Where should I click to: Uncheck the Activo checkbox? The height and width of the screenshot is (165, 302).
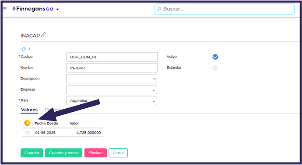(215, 57)
